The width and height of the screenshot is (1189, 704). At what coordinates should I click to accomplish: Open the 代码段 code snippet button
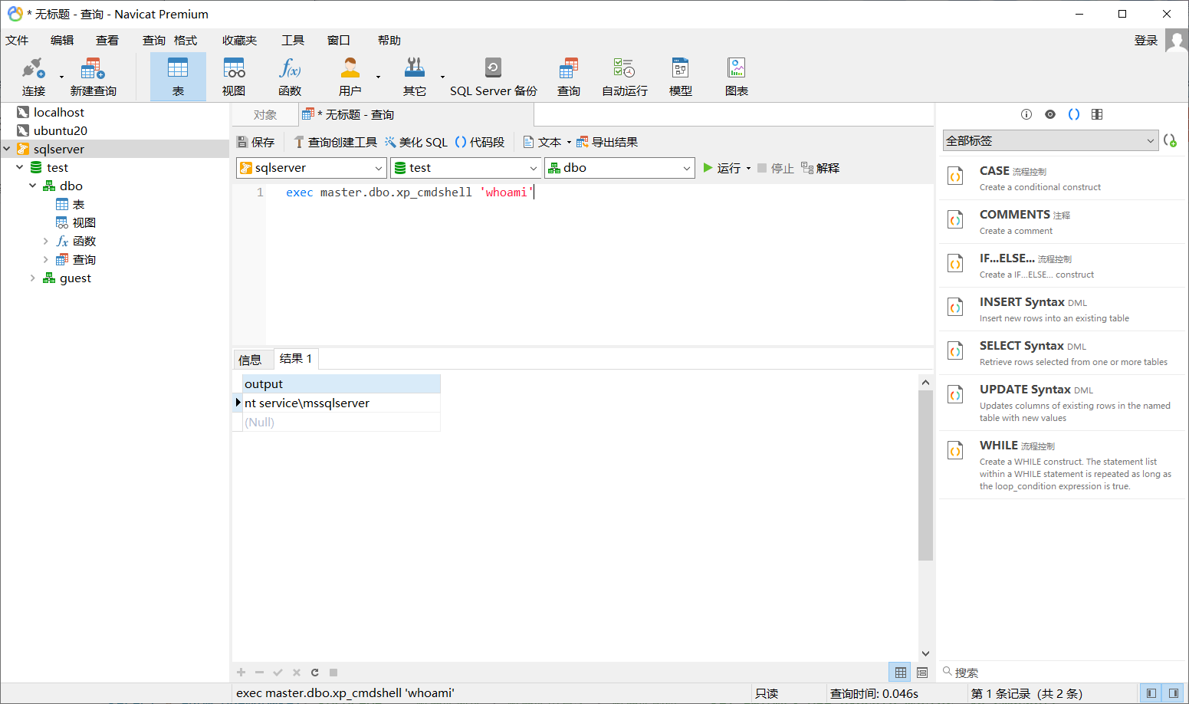pos(480,142)
